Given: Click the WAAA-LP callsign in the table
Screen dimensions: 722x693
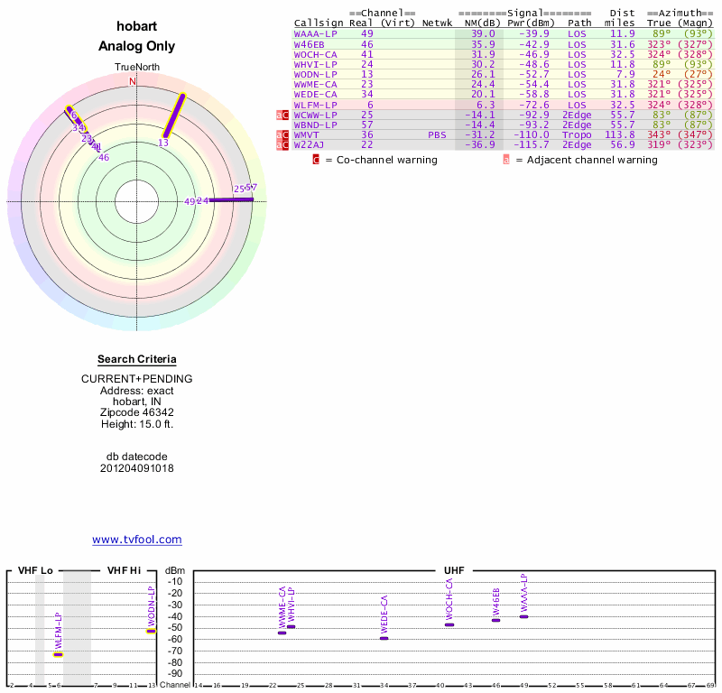Looking at the screenshot, I should click(315, 34).
